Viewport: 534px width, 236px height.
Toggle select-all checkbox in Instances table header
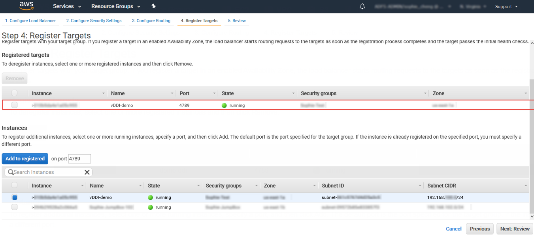click(15, 185)
